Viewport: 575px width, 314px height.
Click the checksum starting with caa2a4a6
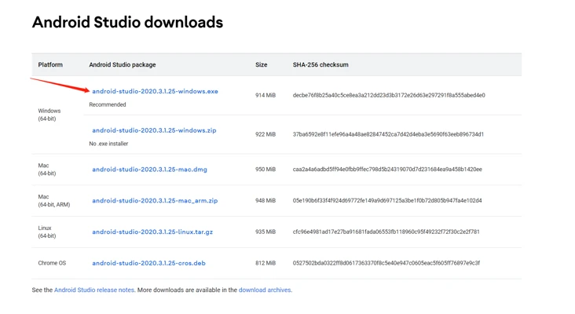coord(387,170)
